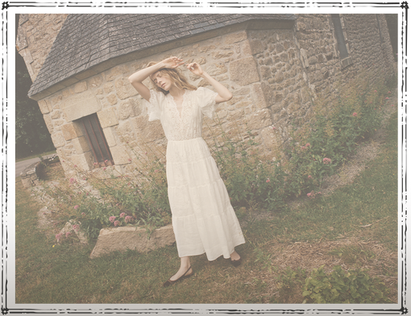Open the framed fashion photo of the woman
Screen dimensions: 411x316
(206, 159)
